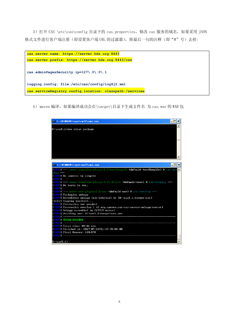Click the "No sources to compile" line
The width and height of the screenshot is (232, 328).
pyautogui.click(x=74, y=176)
